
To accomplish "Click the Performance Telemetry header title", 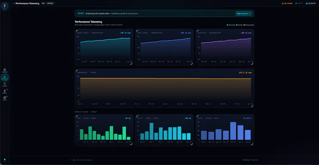I will coord(28,4).
